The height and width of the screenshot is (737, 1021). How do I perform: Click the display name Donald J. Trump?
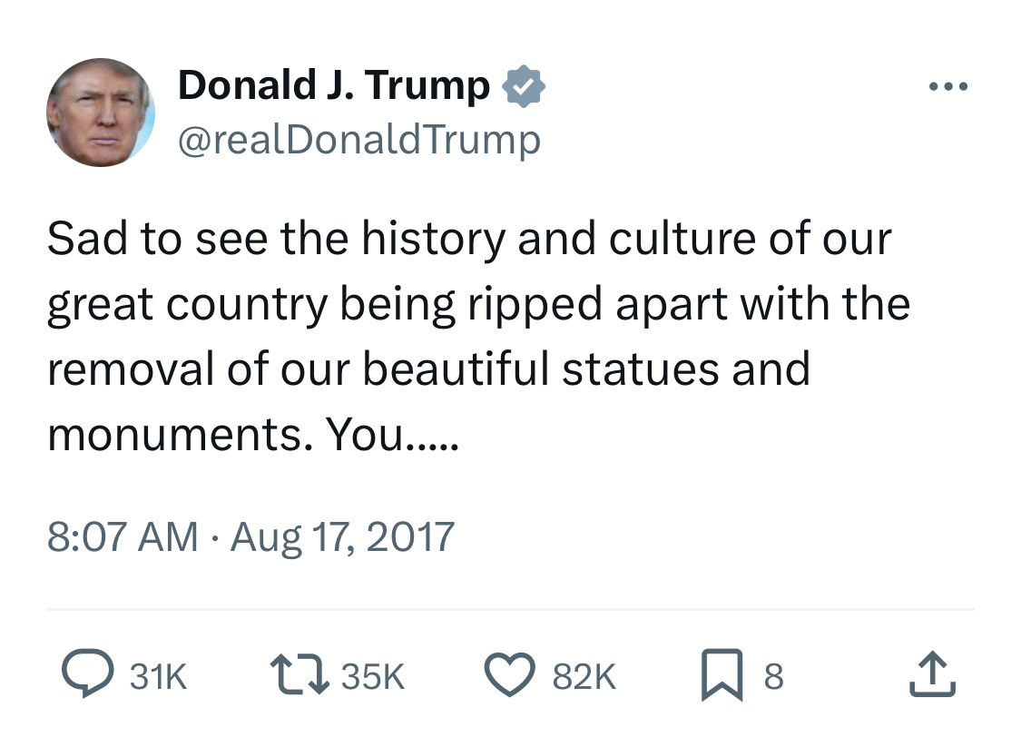pos(334,86)
